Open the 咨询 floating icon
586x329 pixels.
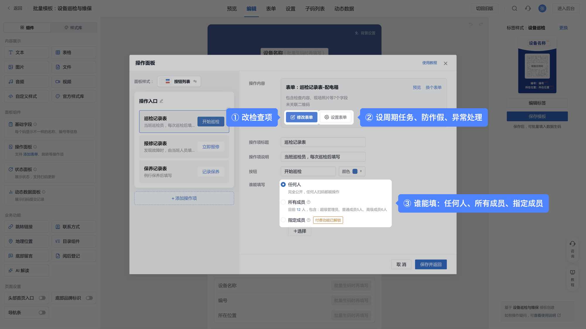573,249
